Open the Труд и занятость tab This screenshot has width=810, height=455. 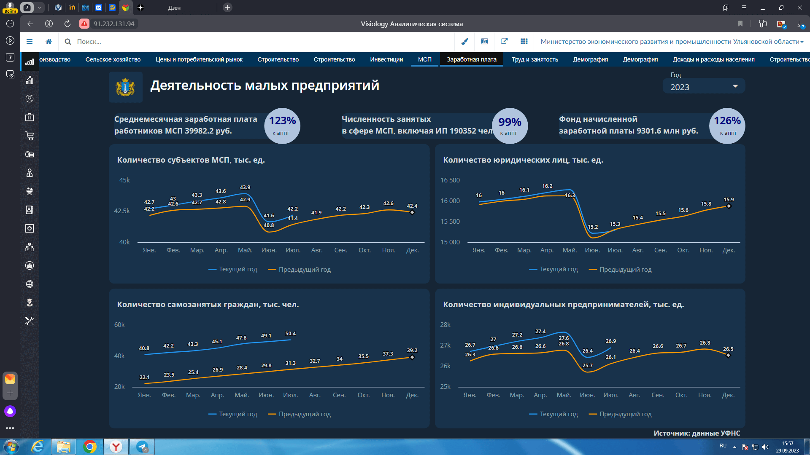(x=535, y=59)
